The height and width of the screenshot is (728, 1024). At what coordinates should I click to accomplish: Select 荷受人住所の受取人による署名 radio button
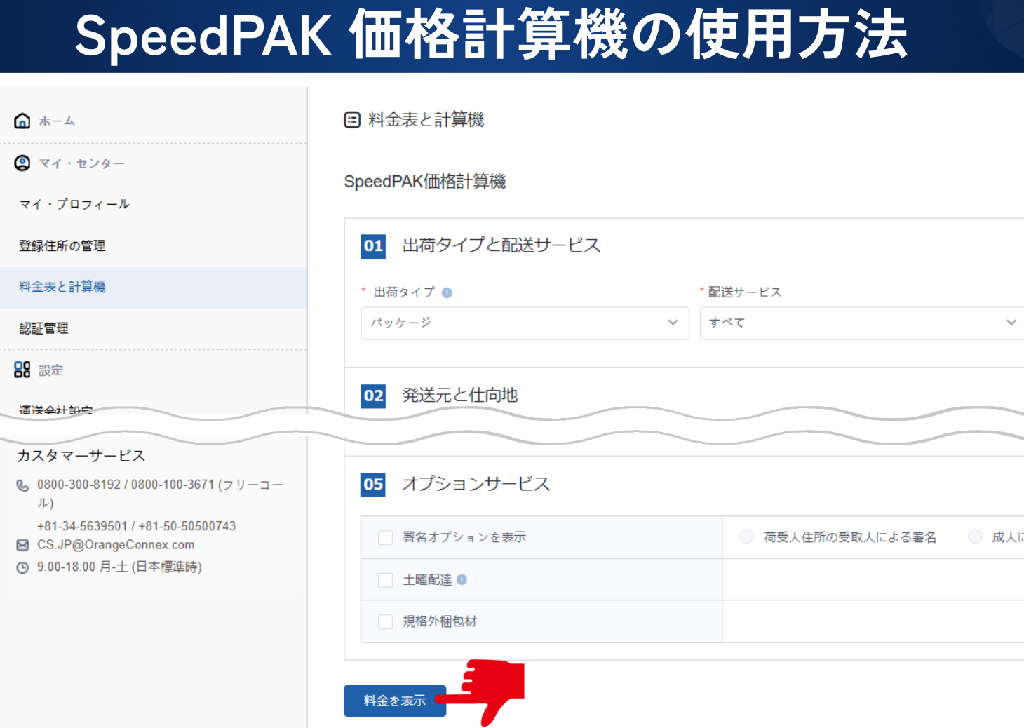[747, 537]
